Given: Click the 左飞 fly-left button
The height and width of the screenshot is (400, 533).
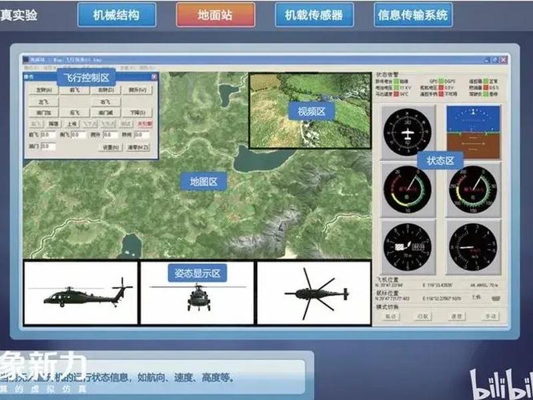Looking at the screenshot, I should click(43, 102).
